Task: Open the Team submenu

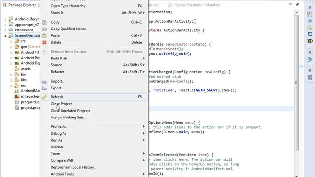Action: pos(94,154)
